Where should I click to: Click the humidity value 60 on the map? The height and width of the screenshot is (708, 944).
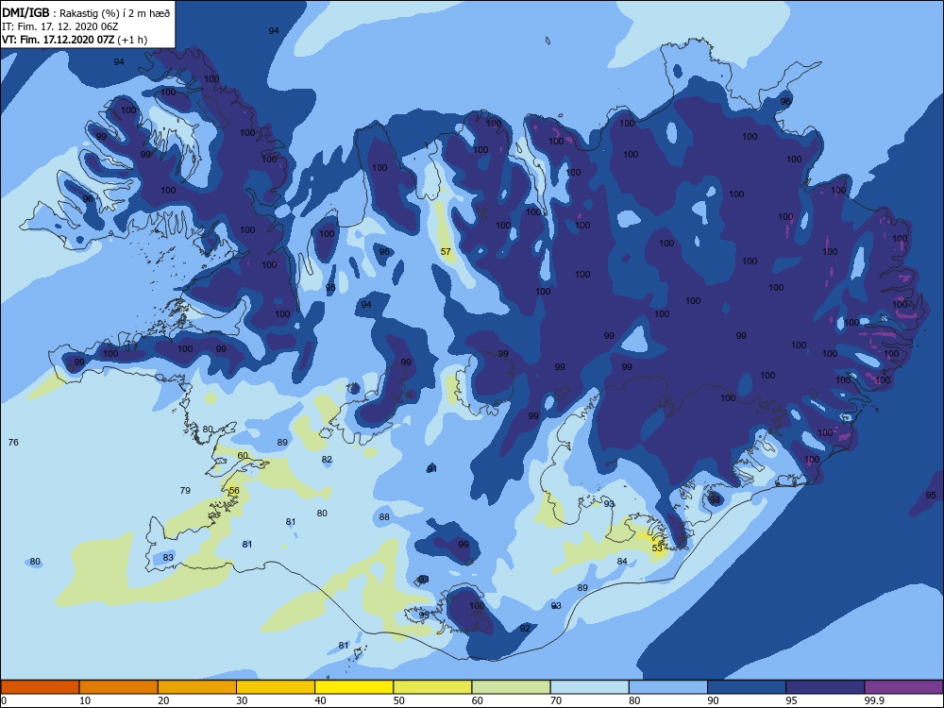(243, 456)
